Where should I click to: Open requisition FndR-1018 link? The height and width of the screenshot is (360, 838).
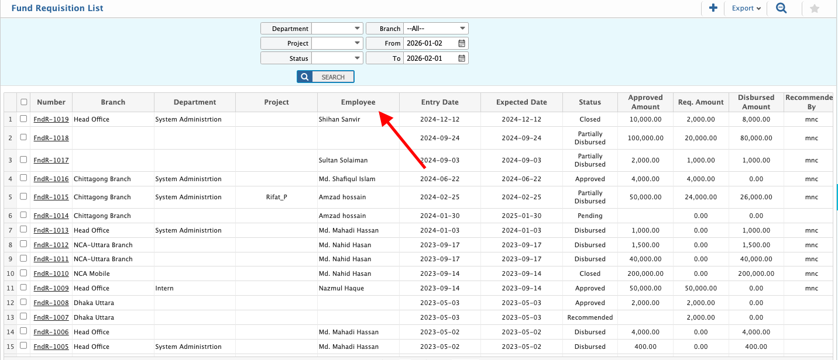51,139
